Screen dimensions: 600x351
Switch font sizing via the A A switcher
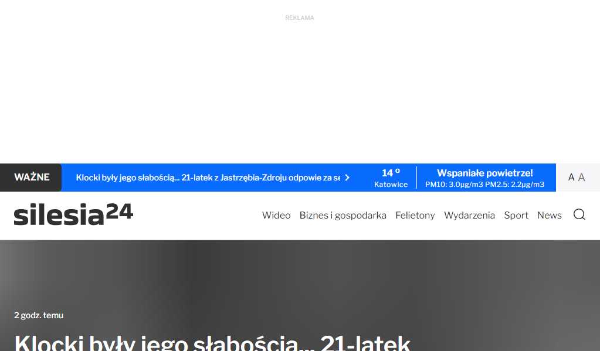[576, 177]
